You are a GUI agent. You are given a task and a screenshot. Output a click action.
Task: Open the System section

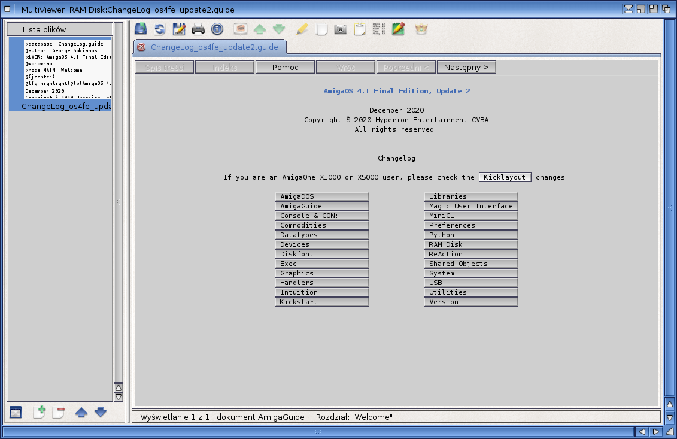click(x=470, y=273)
